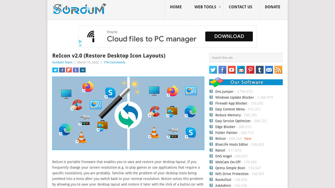Viewport: 335px width, 188px height.
Task: Open the DNS Angel link
Action: click(223, 156)
